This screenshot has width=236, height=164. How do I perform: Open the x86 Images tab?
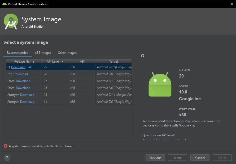coord(43,53)
